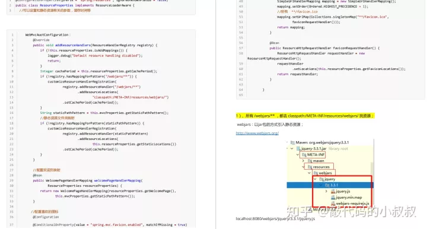This screenshot has width=427, height=229.
Task: Click the @ConditionalOnProperty favicon line
Action: pos(110,225)
